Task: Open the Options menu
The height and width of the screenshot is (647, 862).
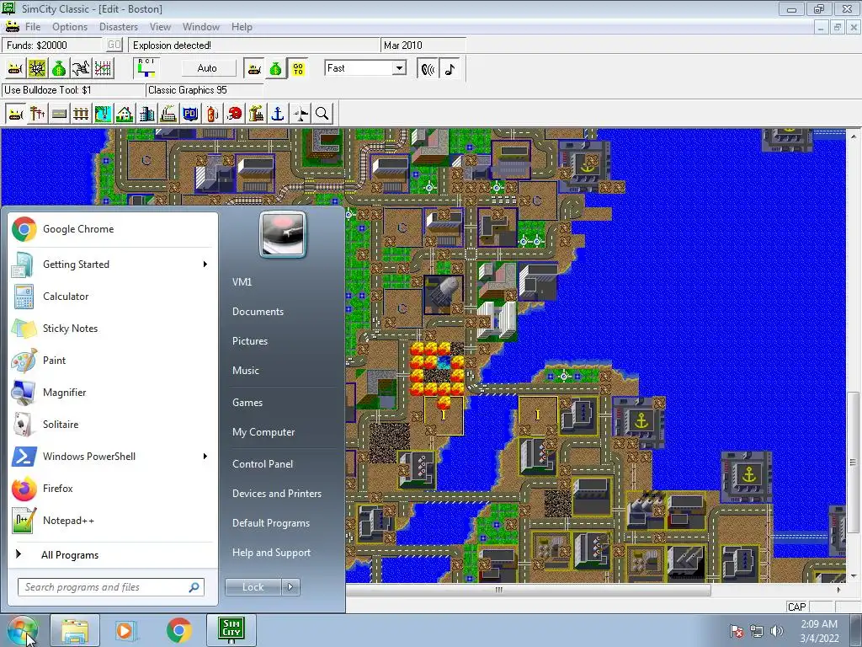Action: click(x=70, y=27)
